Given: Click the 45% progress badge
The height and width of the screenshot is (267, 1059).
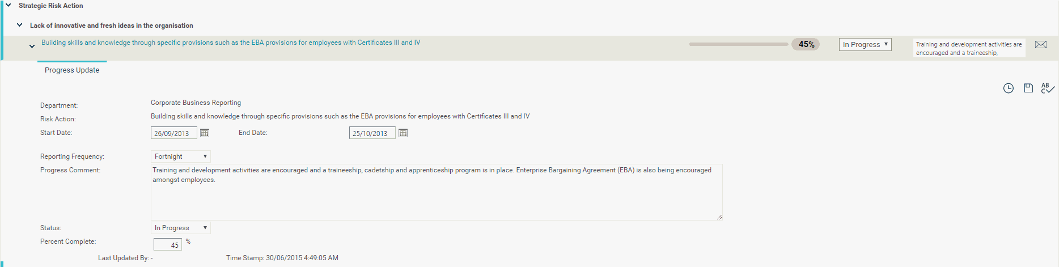Looking at the screenshot, I should (806, 44).
